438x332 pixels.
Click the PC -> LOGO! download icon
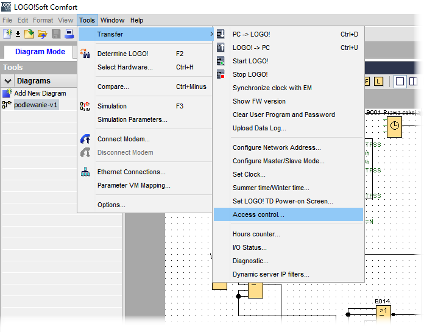(x=221, y=34)
